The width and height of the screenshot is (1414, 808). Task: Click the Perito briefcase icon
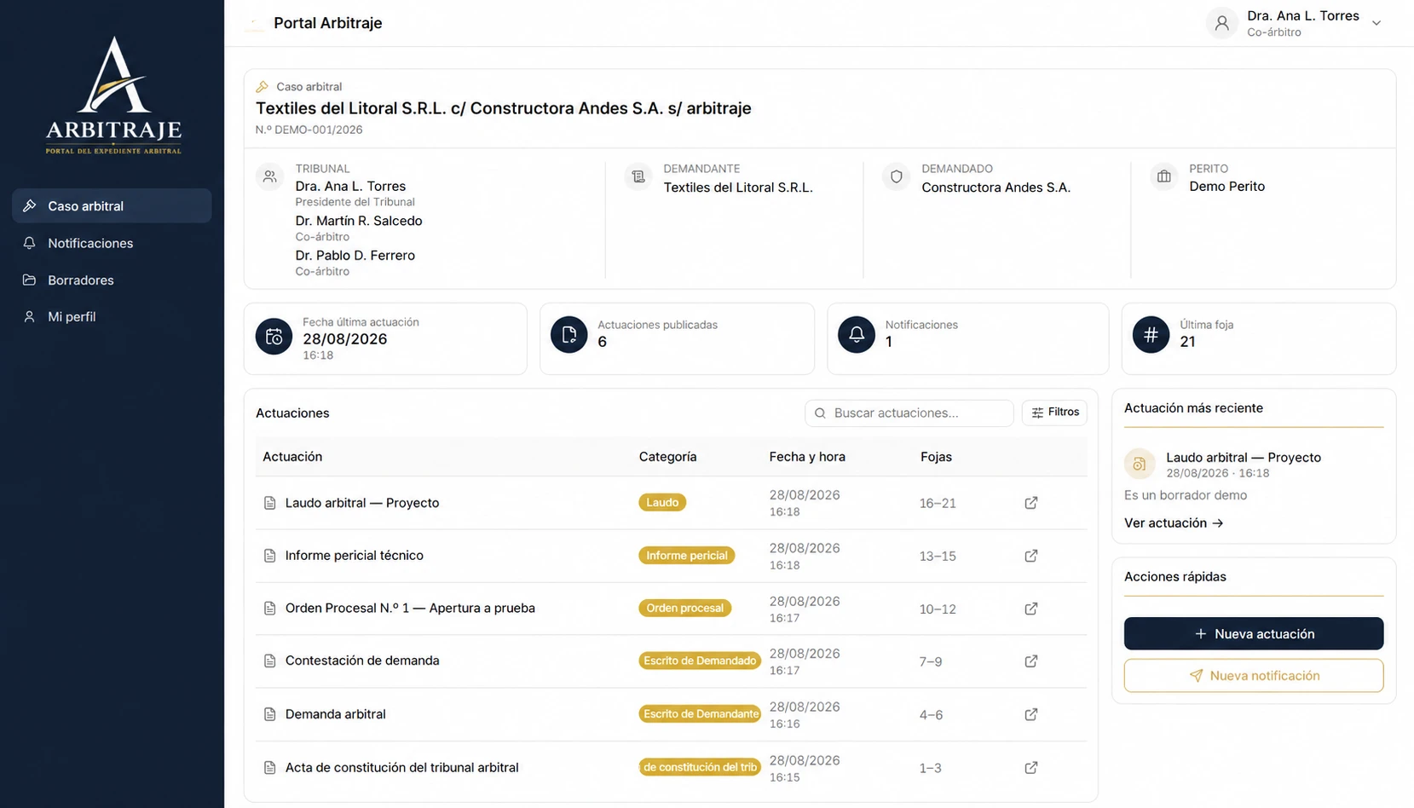[x=1163, y=176]
